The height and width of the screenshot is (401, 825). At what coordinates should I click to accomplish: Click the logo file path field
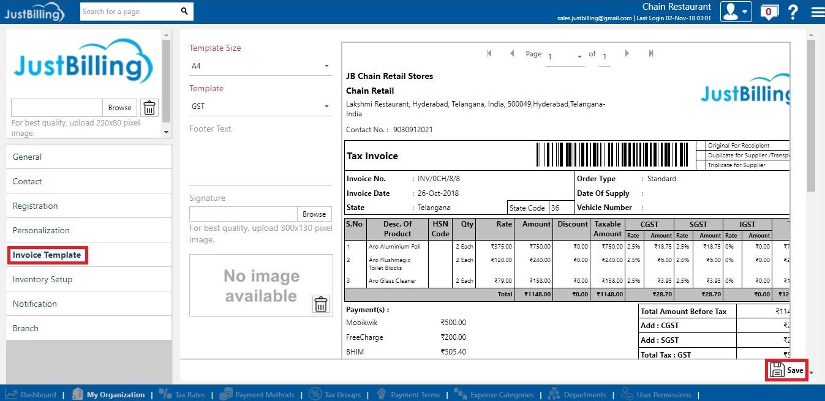57,108
